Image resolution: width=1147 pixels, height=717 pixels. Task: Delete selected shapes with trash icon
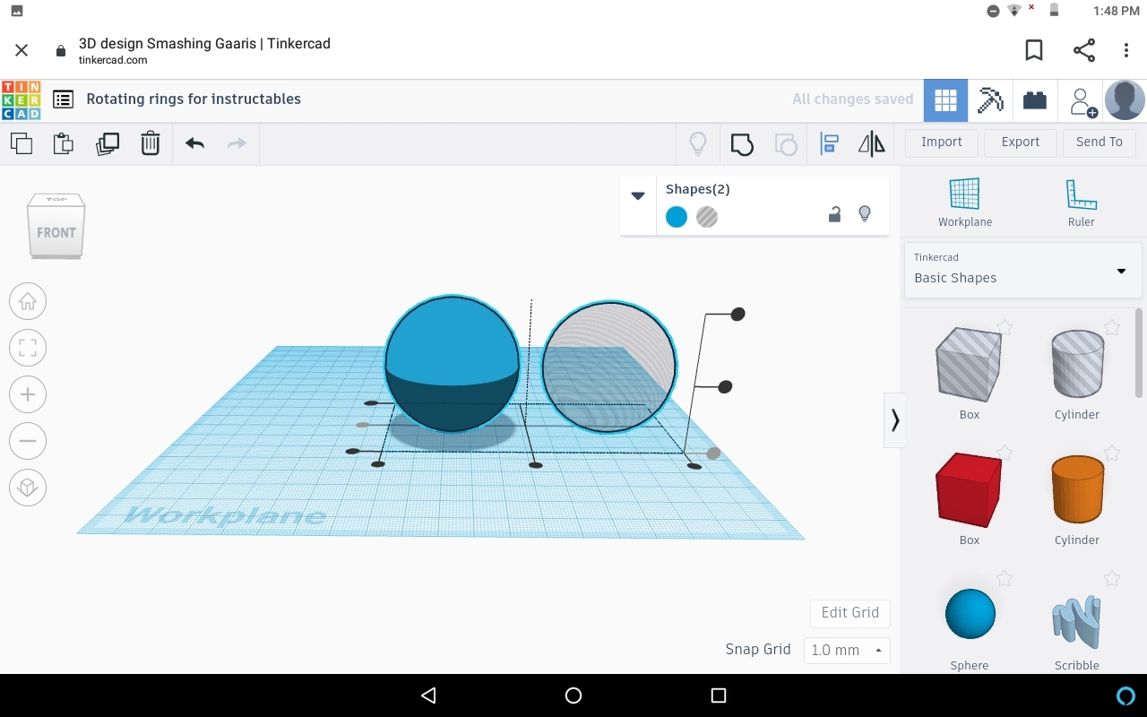(x=150, y=143)
